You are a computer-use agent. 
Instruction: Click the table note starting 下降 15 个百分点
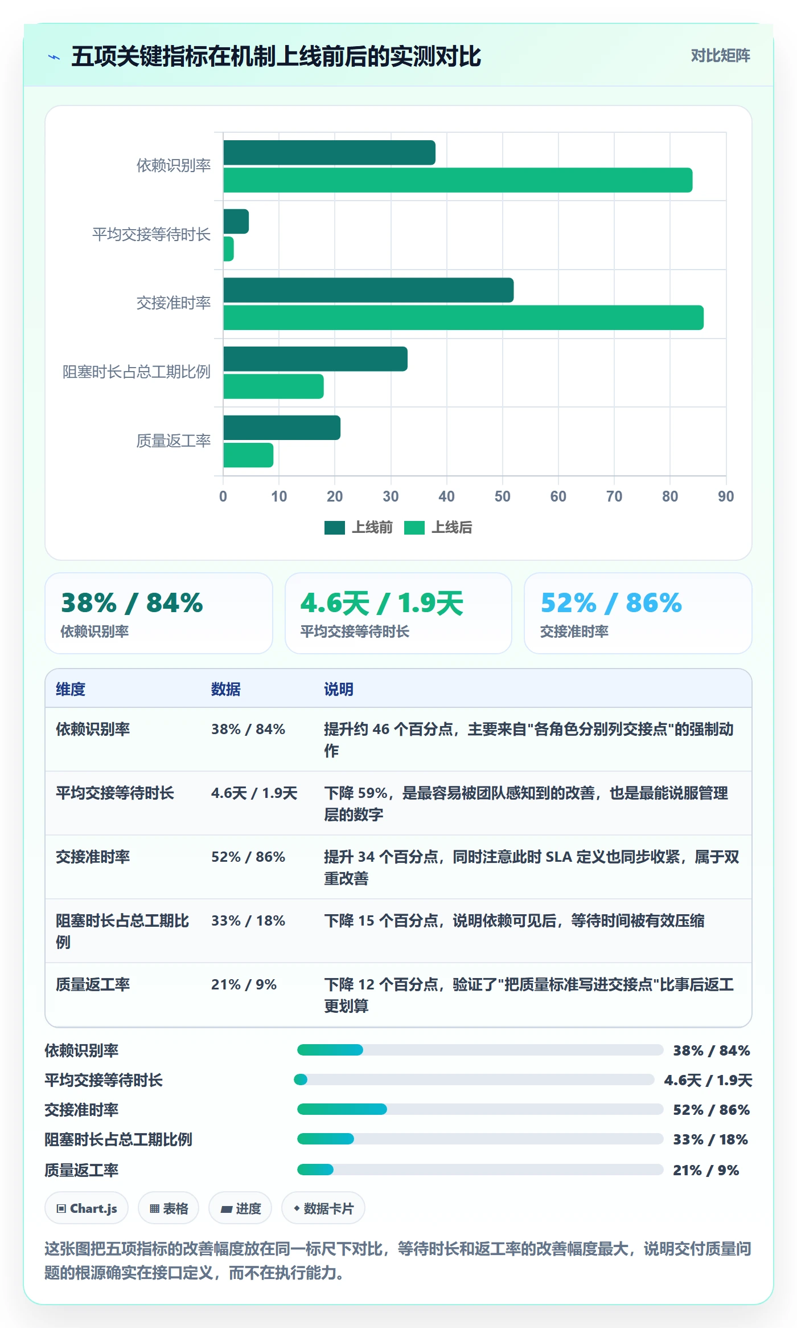point(514,920)
